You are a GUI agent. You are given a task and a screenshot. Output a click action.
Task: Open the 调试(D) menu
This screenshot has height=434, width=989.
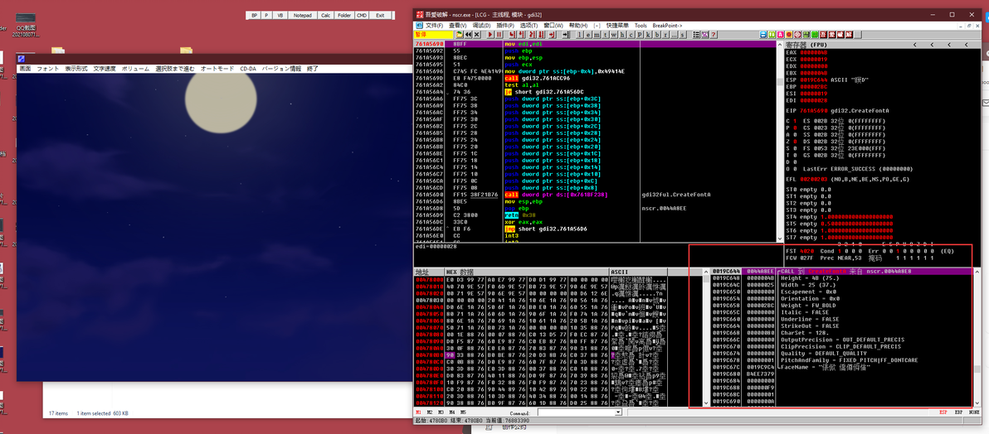tap(481, 25)
